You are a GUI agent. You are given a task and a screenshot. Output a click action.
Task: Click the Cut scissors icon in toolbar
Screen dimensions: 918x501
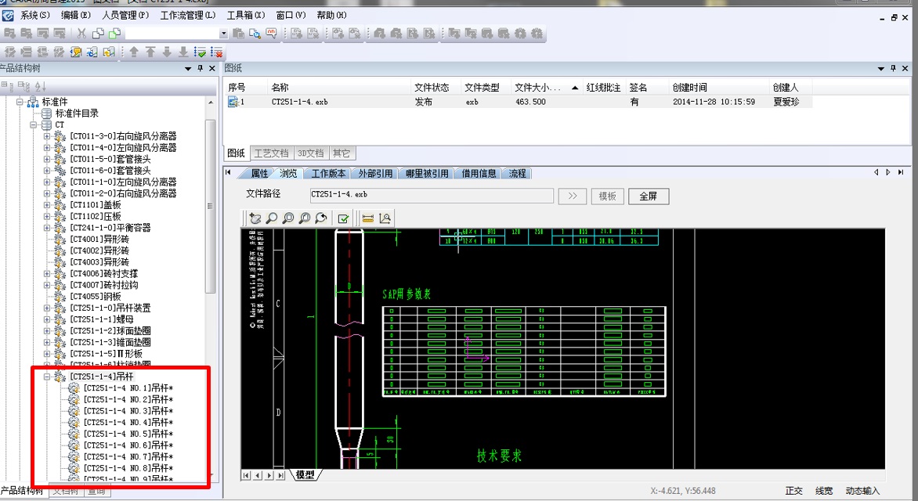click(x=82, y=34)
